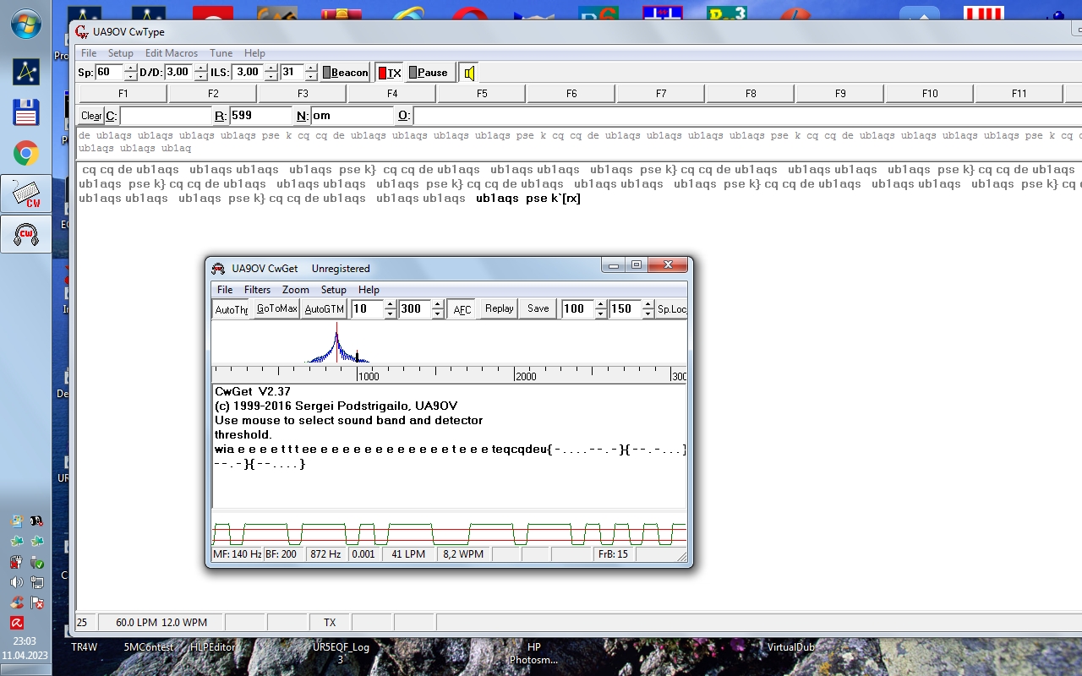This screenshot has height=676, width=1082.
Task: Decrease the D/D ratio spinner value
Action: click(200, 77)
